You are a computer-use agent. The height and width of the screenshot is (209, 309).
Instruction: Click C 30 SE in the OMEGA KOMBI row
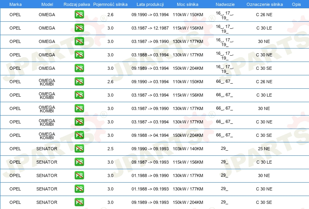click(x=264, y=135)
